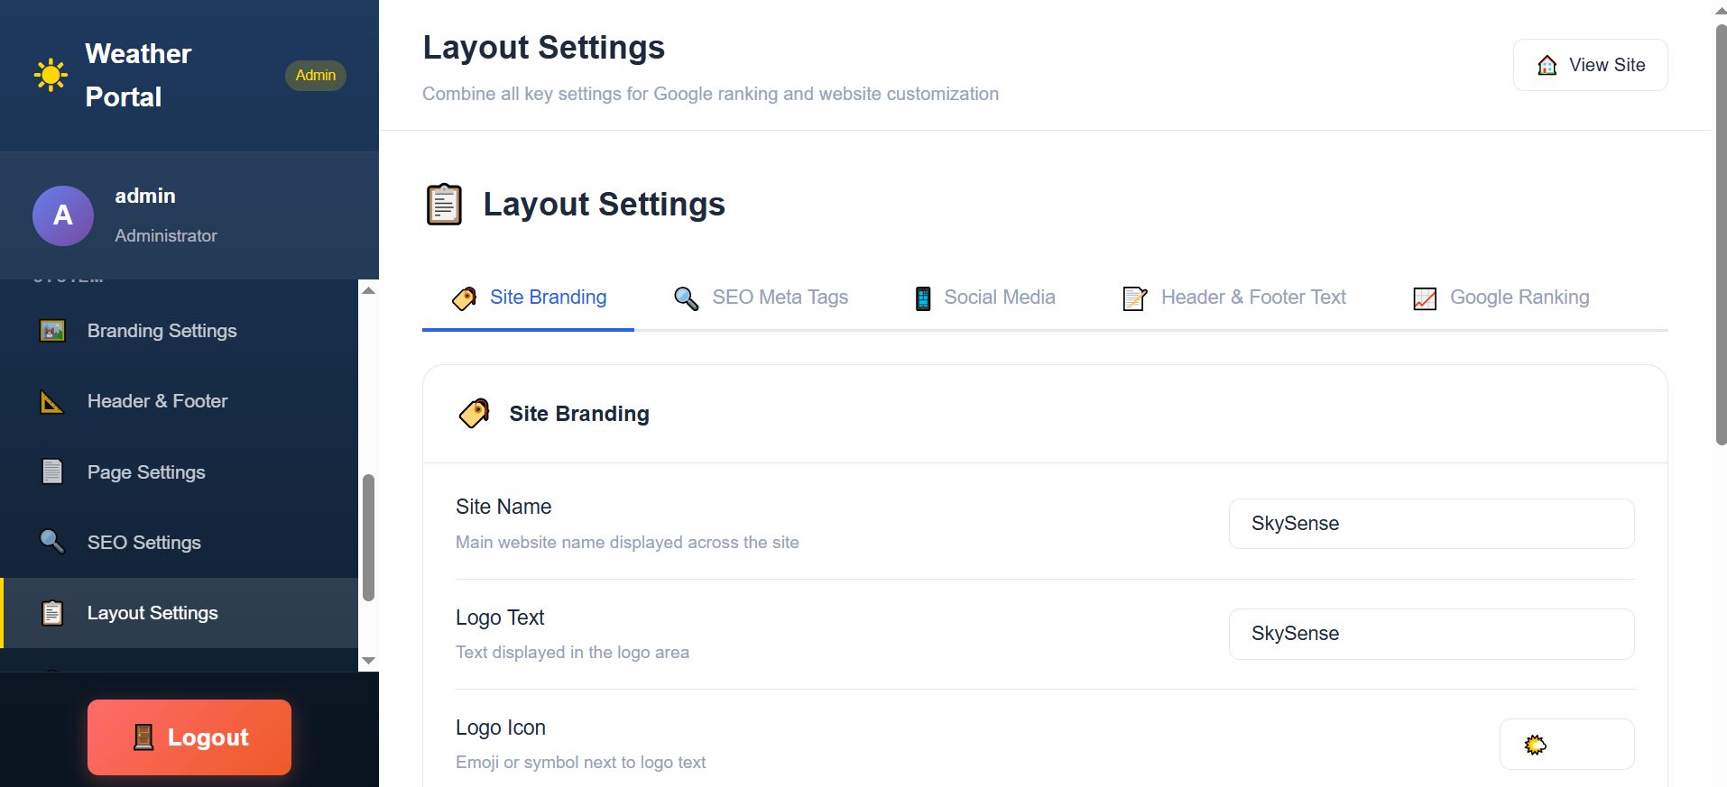Click the sun logo icon in the sidebar
This screenshot has width=1727, height=787.
click(x=51, y=75)
